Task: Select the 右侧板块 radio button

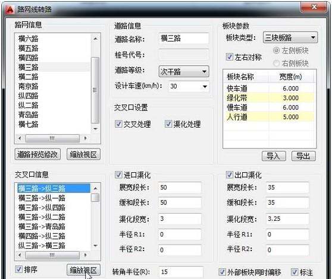Action: tap(276, 63)
